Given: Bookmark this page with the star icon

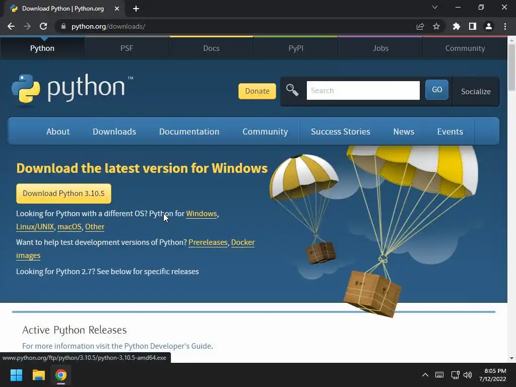Looking at the screenshot, I should [x=436, y=26].
